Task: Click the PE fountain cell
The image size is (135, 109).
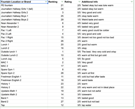Action: tap(24, 5)
